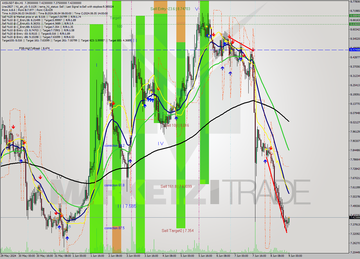Click the 'Sell %20 @ Market price' info line

[x=41, y=17]
